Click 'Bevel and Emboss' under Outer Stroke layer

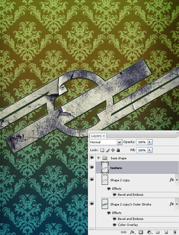(131, 219)
